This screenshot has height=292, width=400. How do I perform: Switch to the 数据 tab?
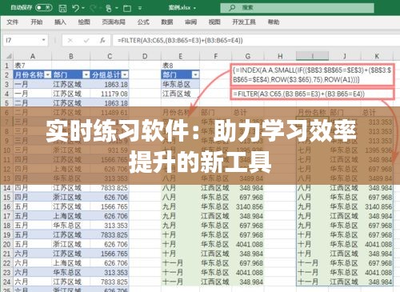pos(167,22)
